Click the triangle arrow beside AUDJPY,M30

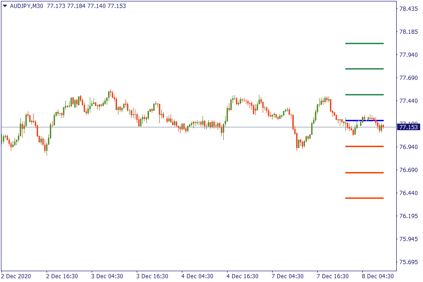coord(5,6)
